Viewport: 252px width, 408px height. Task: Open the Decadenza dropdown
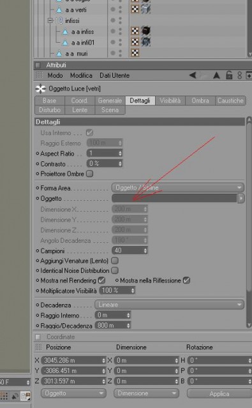(x=169, y=305)
